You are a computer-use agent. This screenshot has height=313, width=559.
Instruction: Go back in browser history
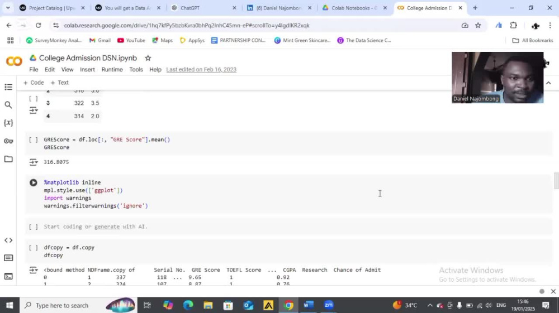(x=9, y=25)
